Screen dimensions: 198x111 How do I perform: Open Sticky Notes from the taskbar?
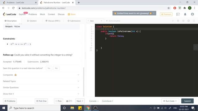[80, 108]
